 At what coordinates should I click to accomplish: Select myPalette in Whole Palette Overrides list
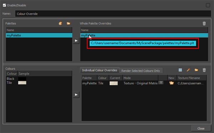click(144, 35)
